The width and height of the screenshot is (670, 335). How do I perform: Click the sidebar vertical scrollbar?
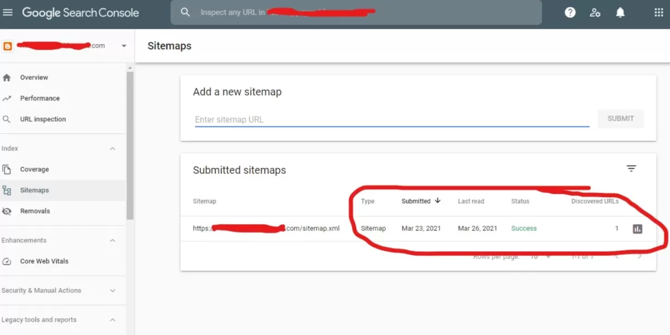point(130,145)
